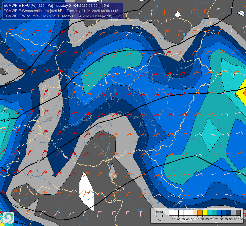Click the percent sign in the legend
The height and width of the screenshot is (226, 246).
(x=160, y=220)
